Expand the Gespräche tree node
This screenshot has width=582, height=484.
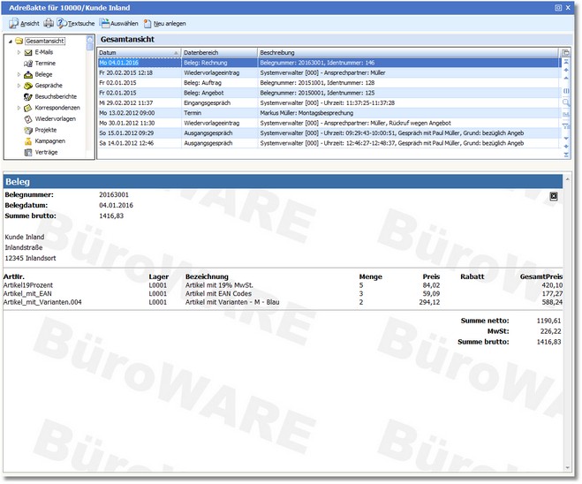(19, 86)
